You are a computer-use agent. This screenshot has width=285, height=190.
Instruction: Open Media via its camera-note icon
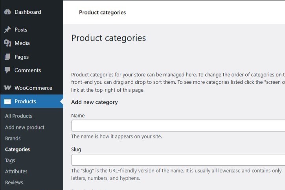(7, 43)
